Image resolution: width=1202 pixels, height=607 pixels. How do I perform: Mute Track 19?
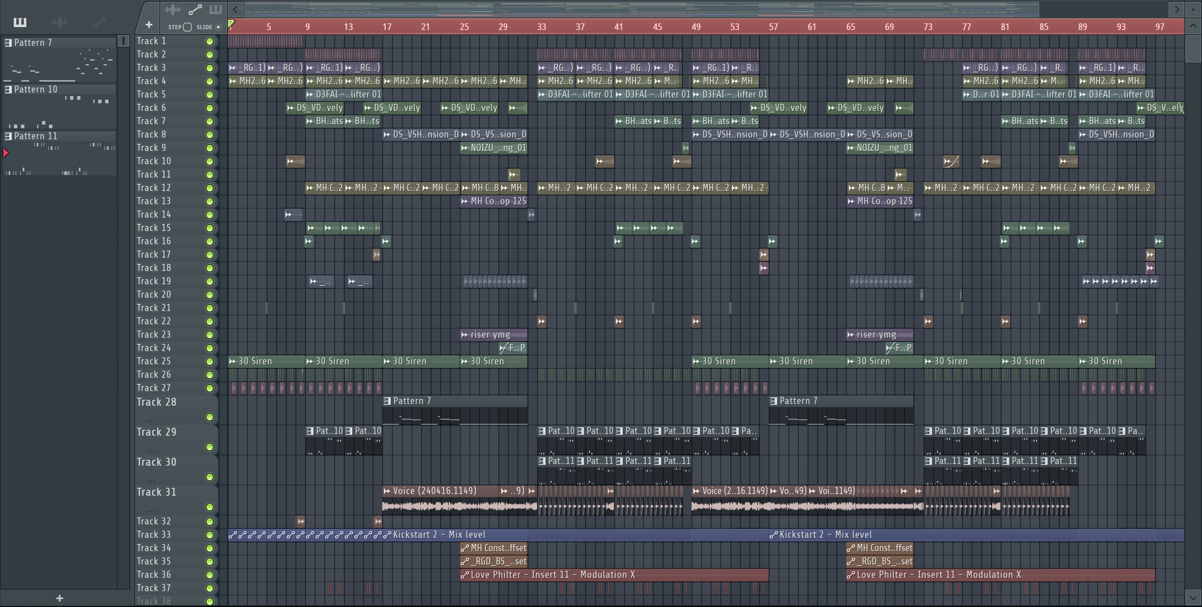pyautogui.click(x=210, y=281)
